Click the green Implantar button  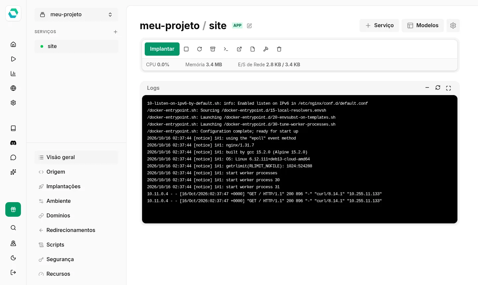[162, 49]
